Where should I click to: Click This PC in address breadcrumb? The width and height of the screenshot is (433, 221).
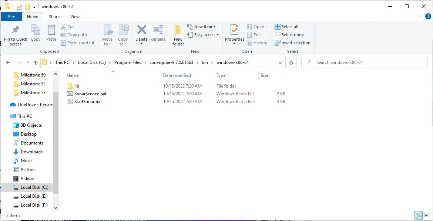63,62
